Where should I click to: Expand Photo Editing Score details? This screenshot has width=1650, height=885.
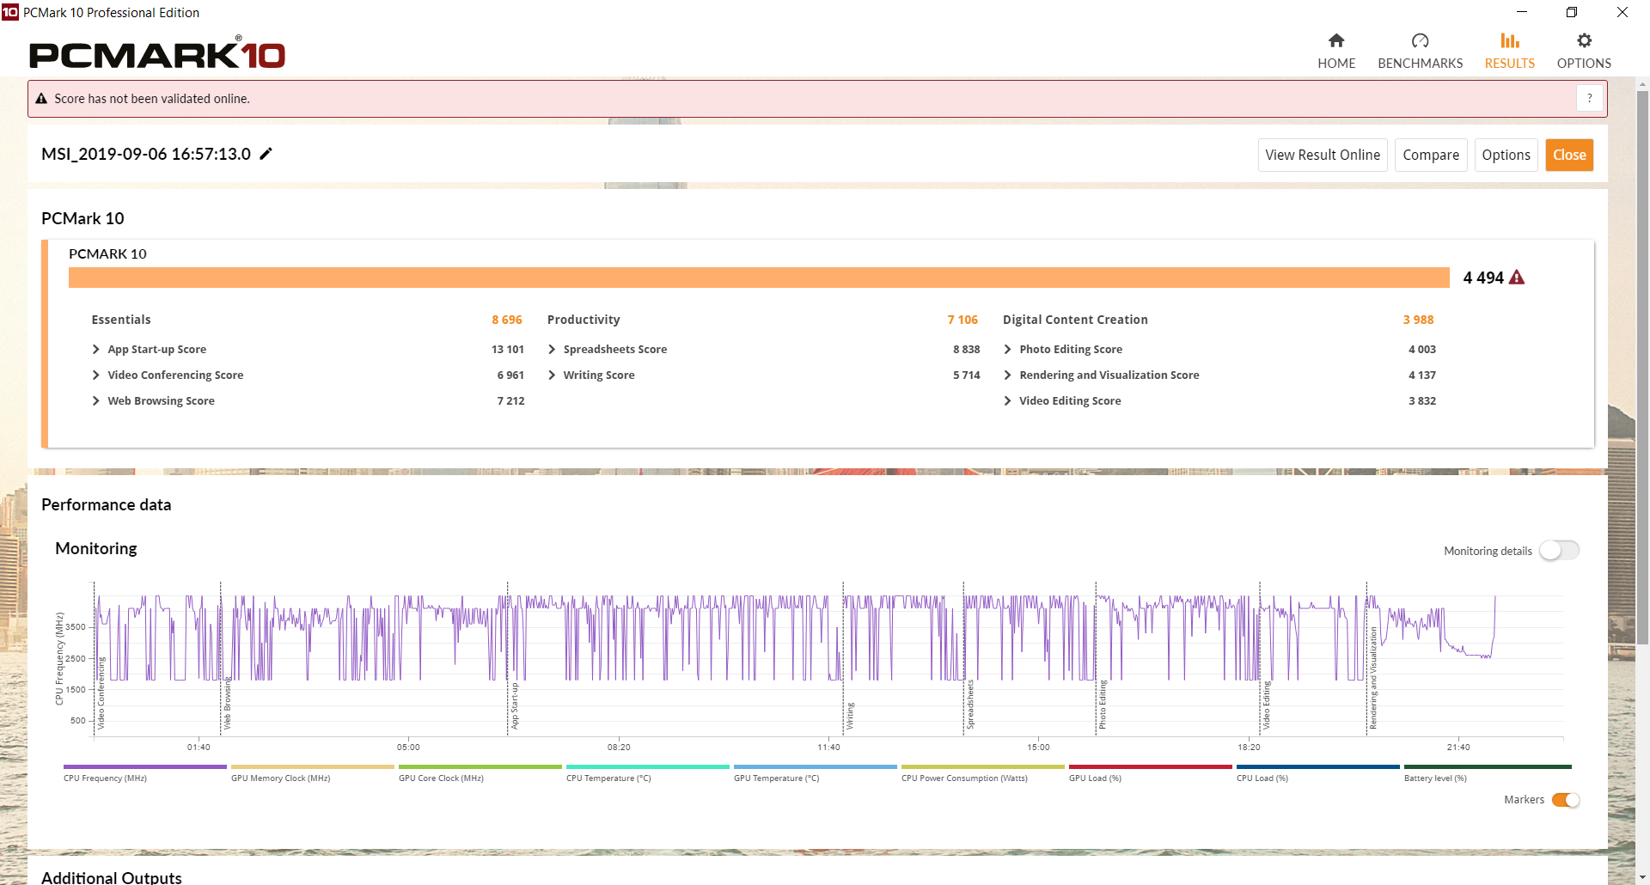pos(1007,350)
